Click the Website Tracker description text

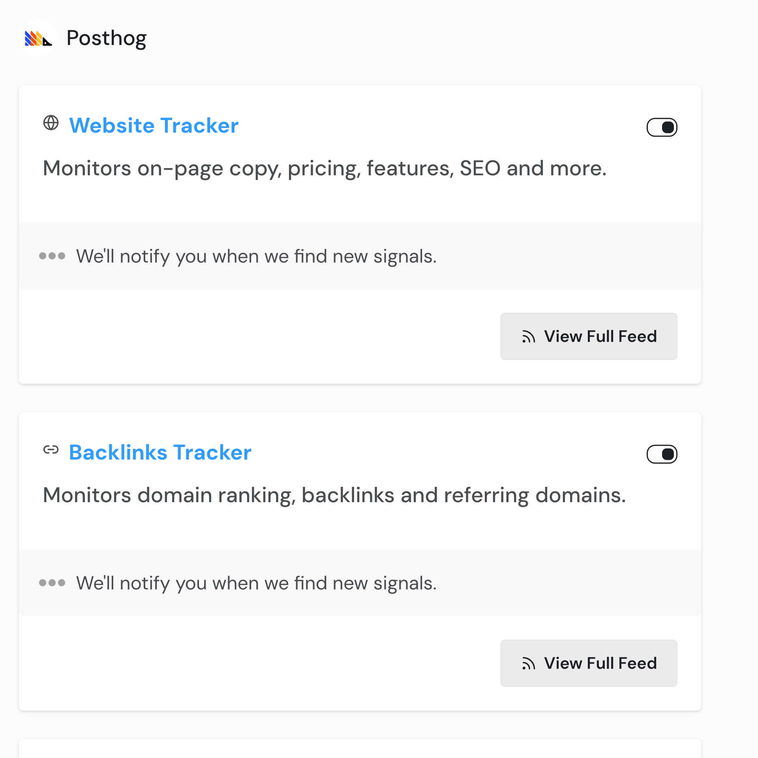click(324, 168)
